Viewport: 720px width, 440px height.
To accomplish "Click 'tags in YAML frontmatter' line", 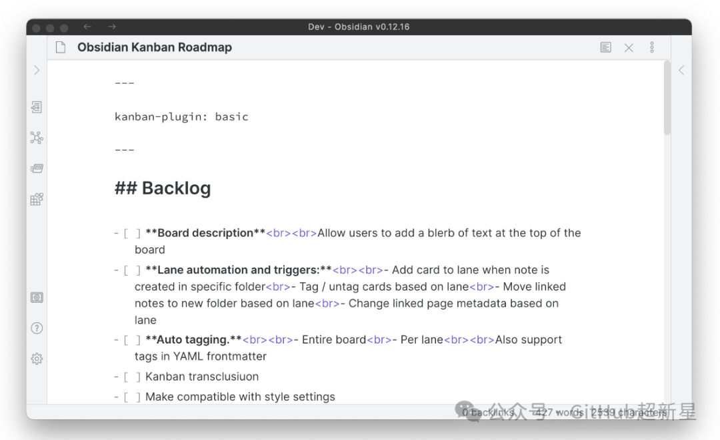I will tap(200, 356).
